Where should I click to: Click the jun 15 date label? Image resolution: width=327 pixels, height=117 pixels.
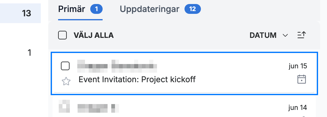[298, 66]
